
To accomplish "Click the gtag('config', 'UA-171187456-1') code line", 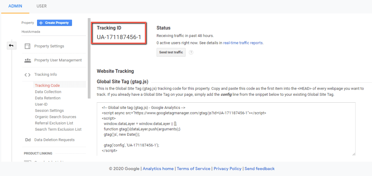I will point(132,146).
